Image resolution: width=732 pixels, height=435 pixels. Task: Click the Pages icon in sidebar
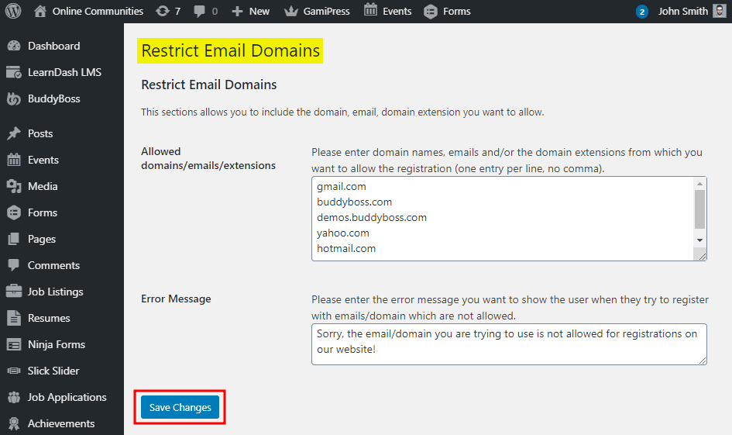14,239
